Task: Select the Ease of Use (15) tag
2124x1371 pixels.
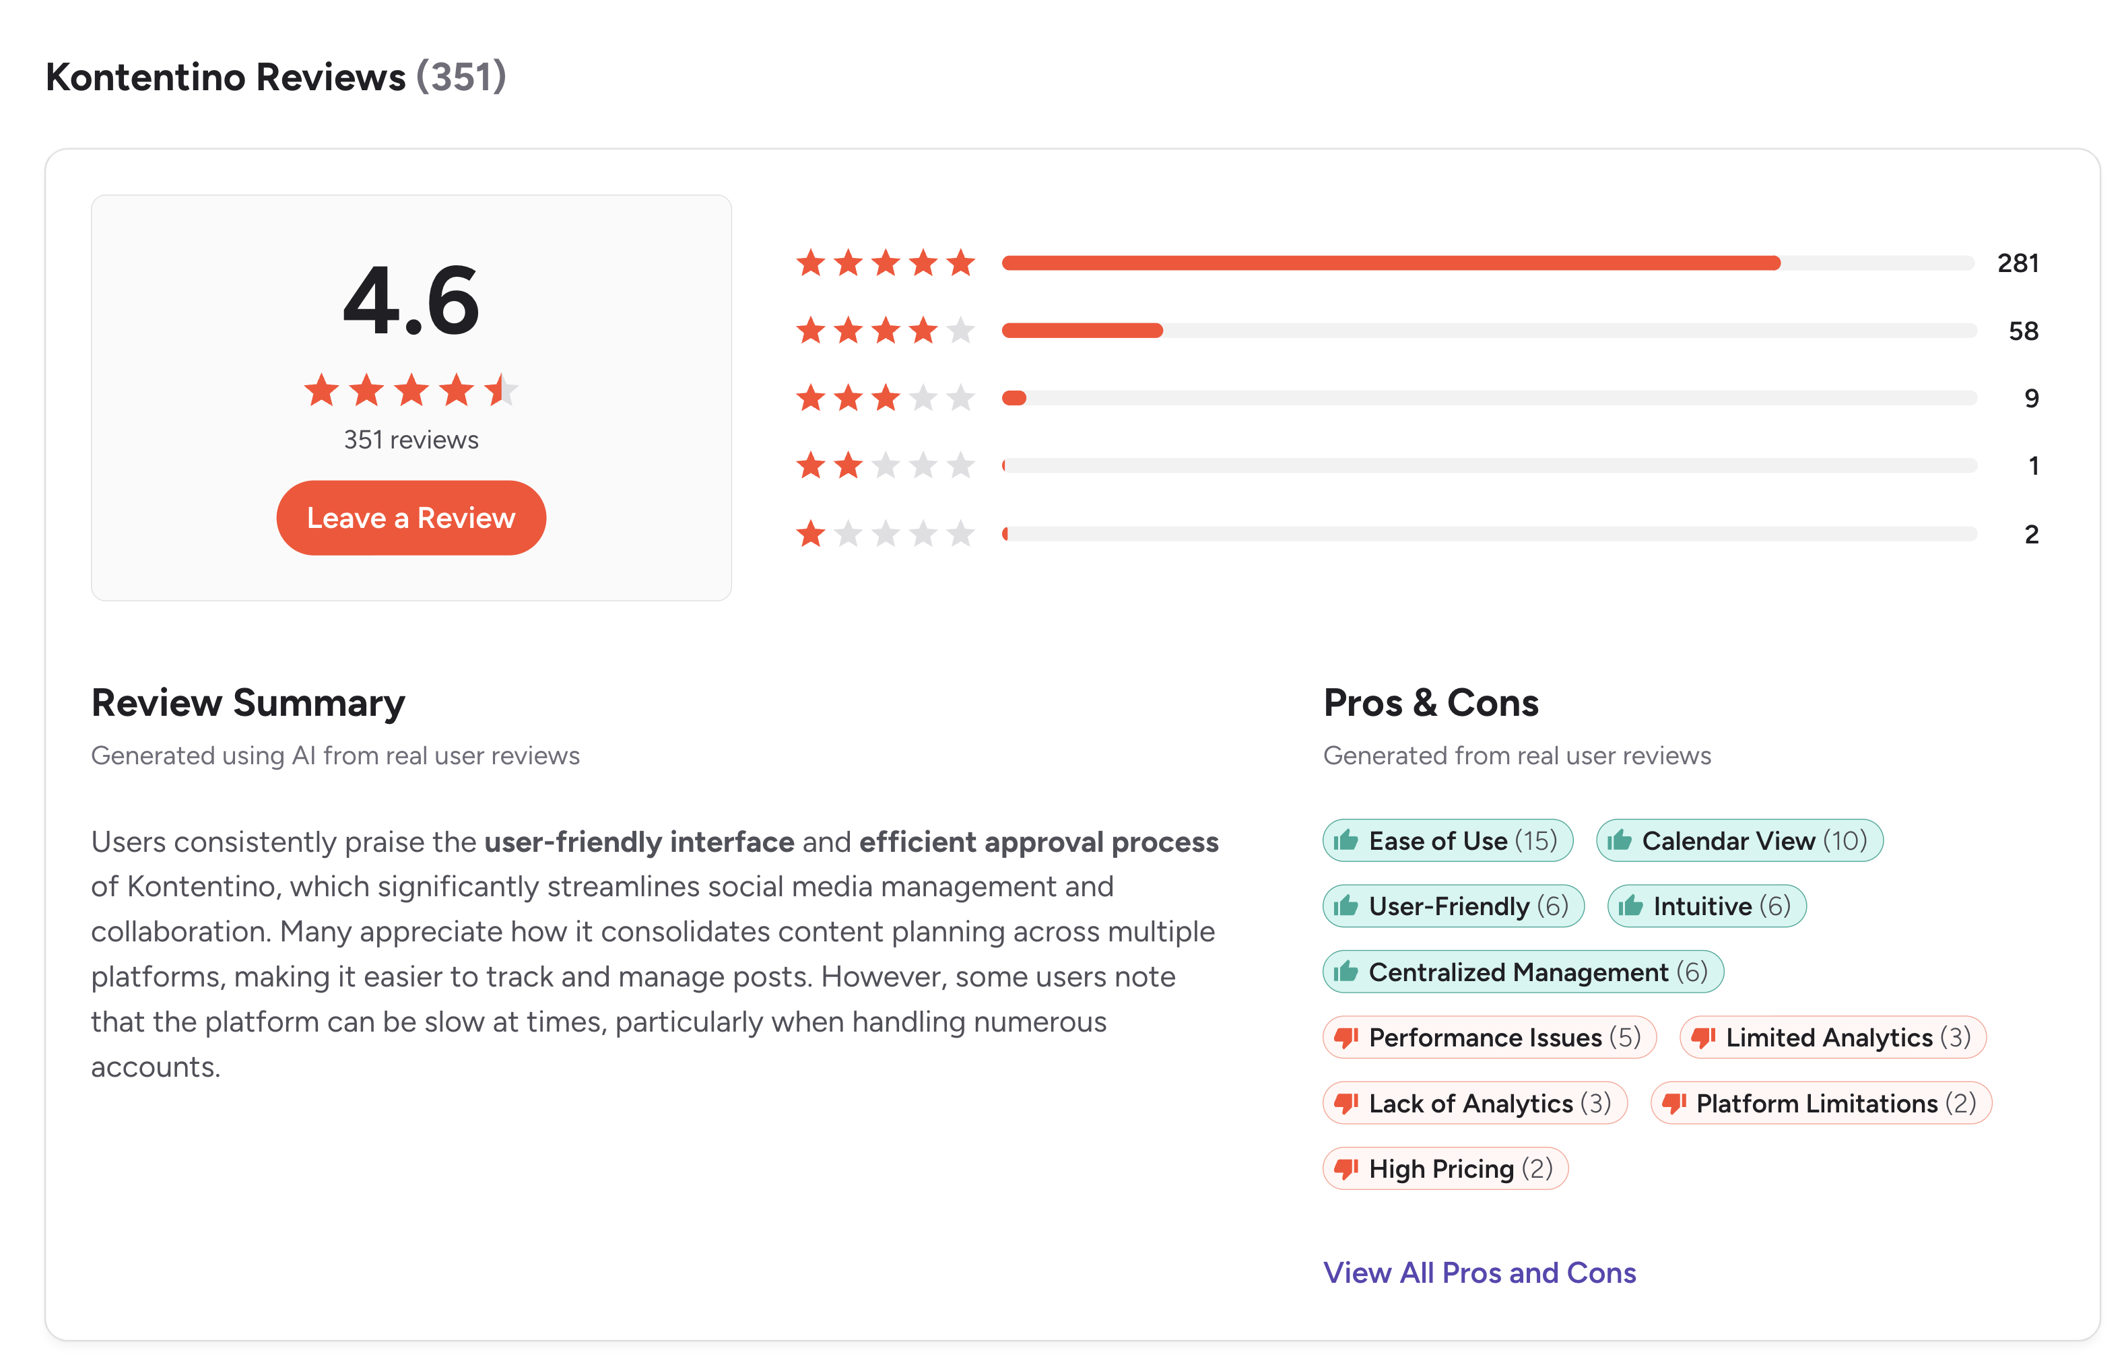Action: click(1447, 840)
